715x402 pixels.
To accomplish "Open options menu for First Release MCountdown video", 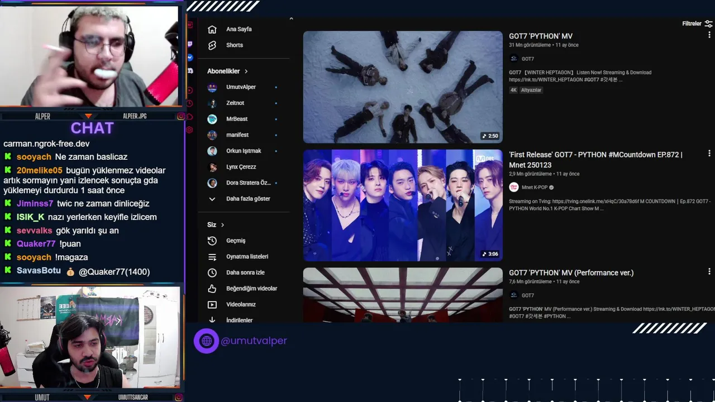I will click(x=709, y=154).
